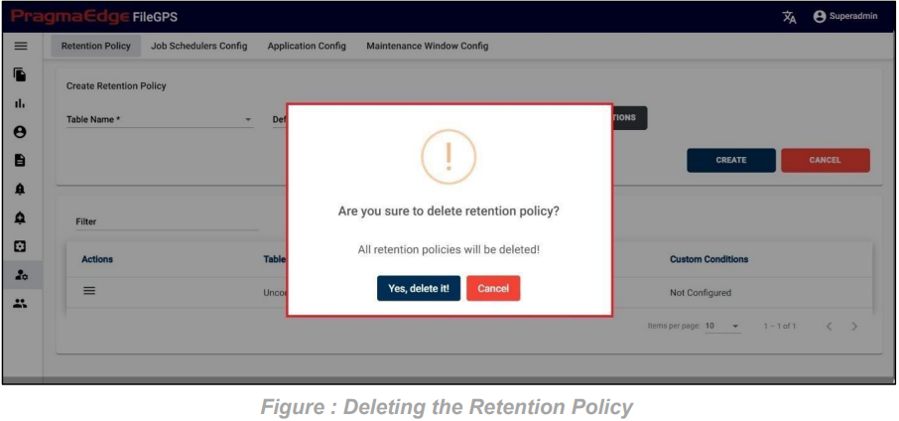Expand the Table Name dropdown

(x=160, y=120)
